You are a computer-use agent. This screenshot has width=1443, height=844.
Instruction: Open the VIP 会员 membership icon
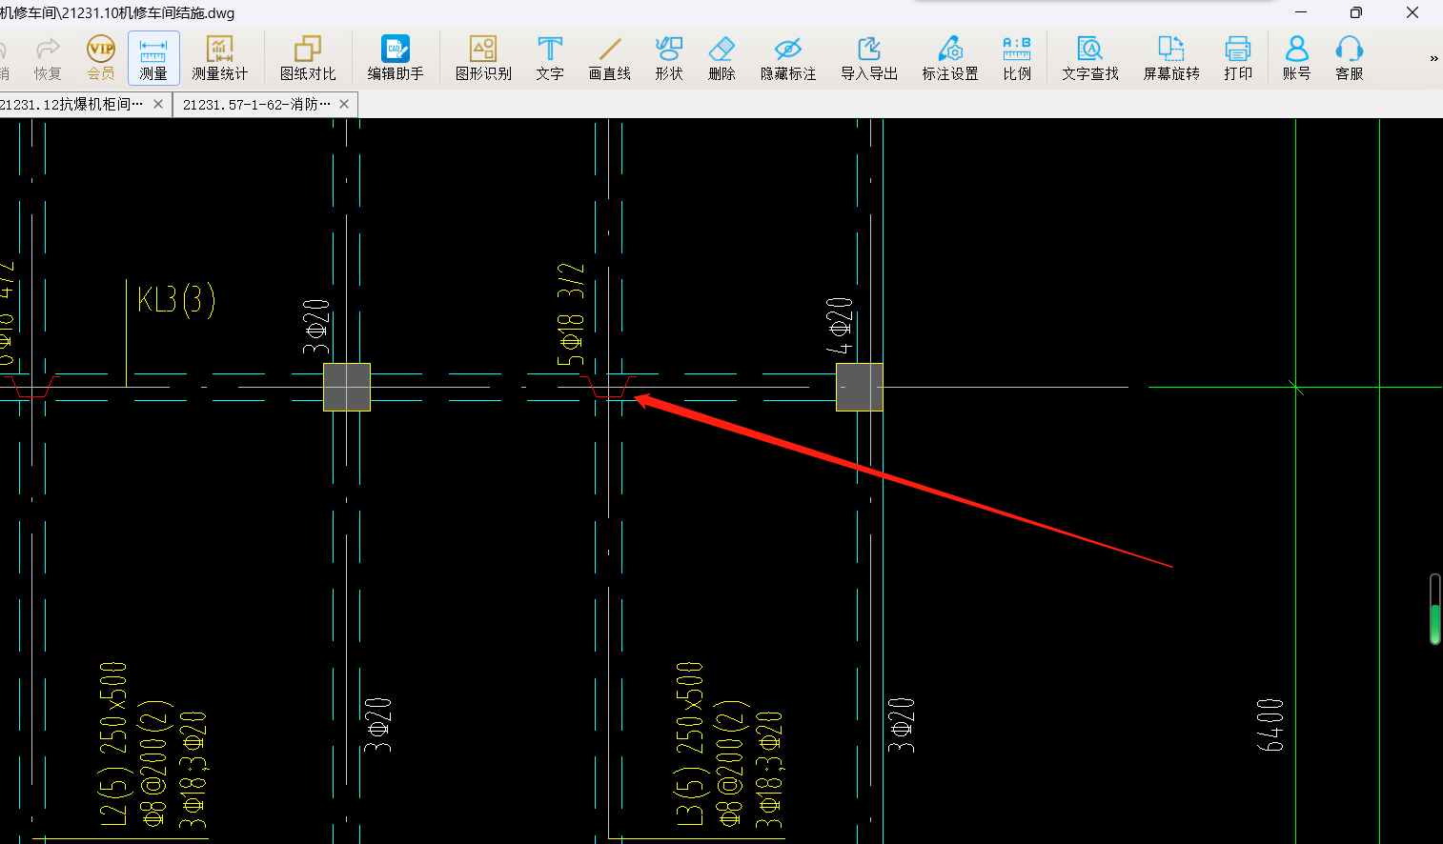tap(101, 58)
